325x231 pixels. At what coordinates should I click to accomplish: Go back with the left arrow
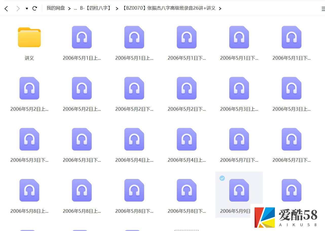6,9
